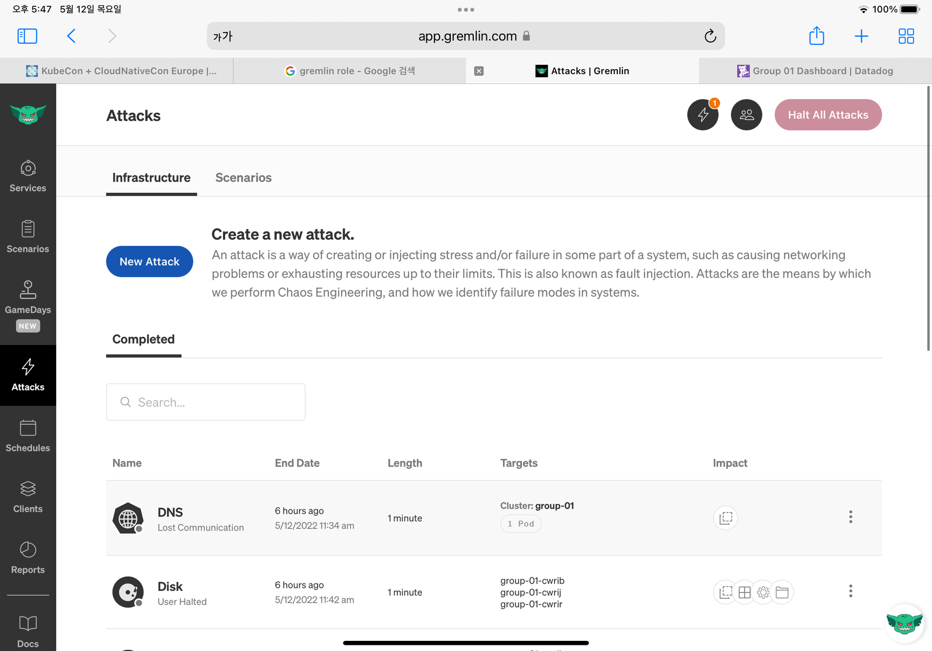The width and height of the screenshot is (932, 651).
Task: Open the Safari share sheet
Action: [x=817, y=35]
